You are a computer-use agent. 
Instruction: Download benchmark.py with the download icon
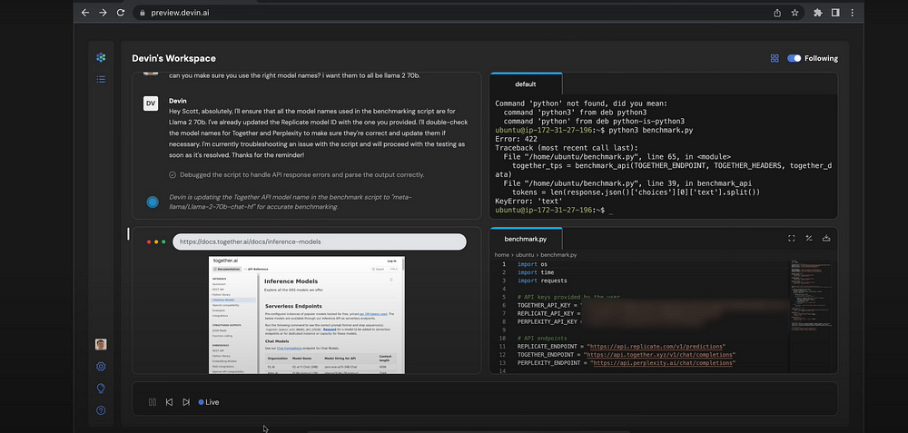pyautogui.click(x=826, y=238)
